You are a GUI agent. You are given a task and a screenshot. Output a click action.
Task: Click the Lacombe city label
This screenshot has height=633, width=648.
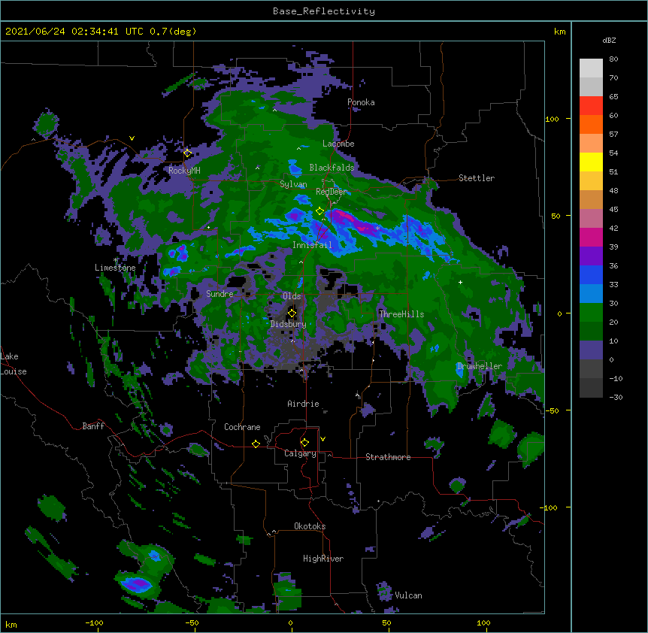(338, 144)
